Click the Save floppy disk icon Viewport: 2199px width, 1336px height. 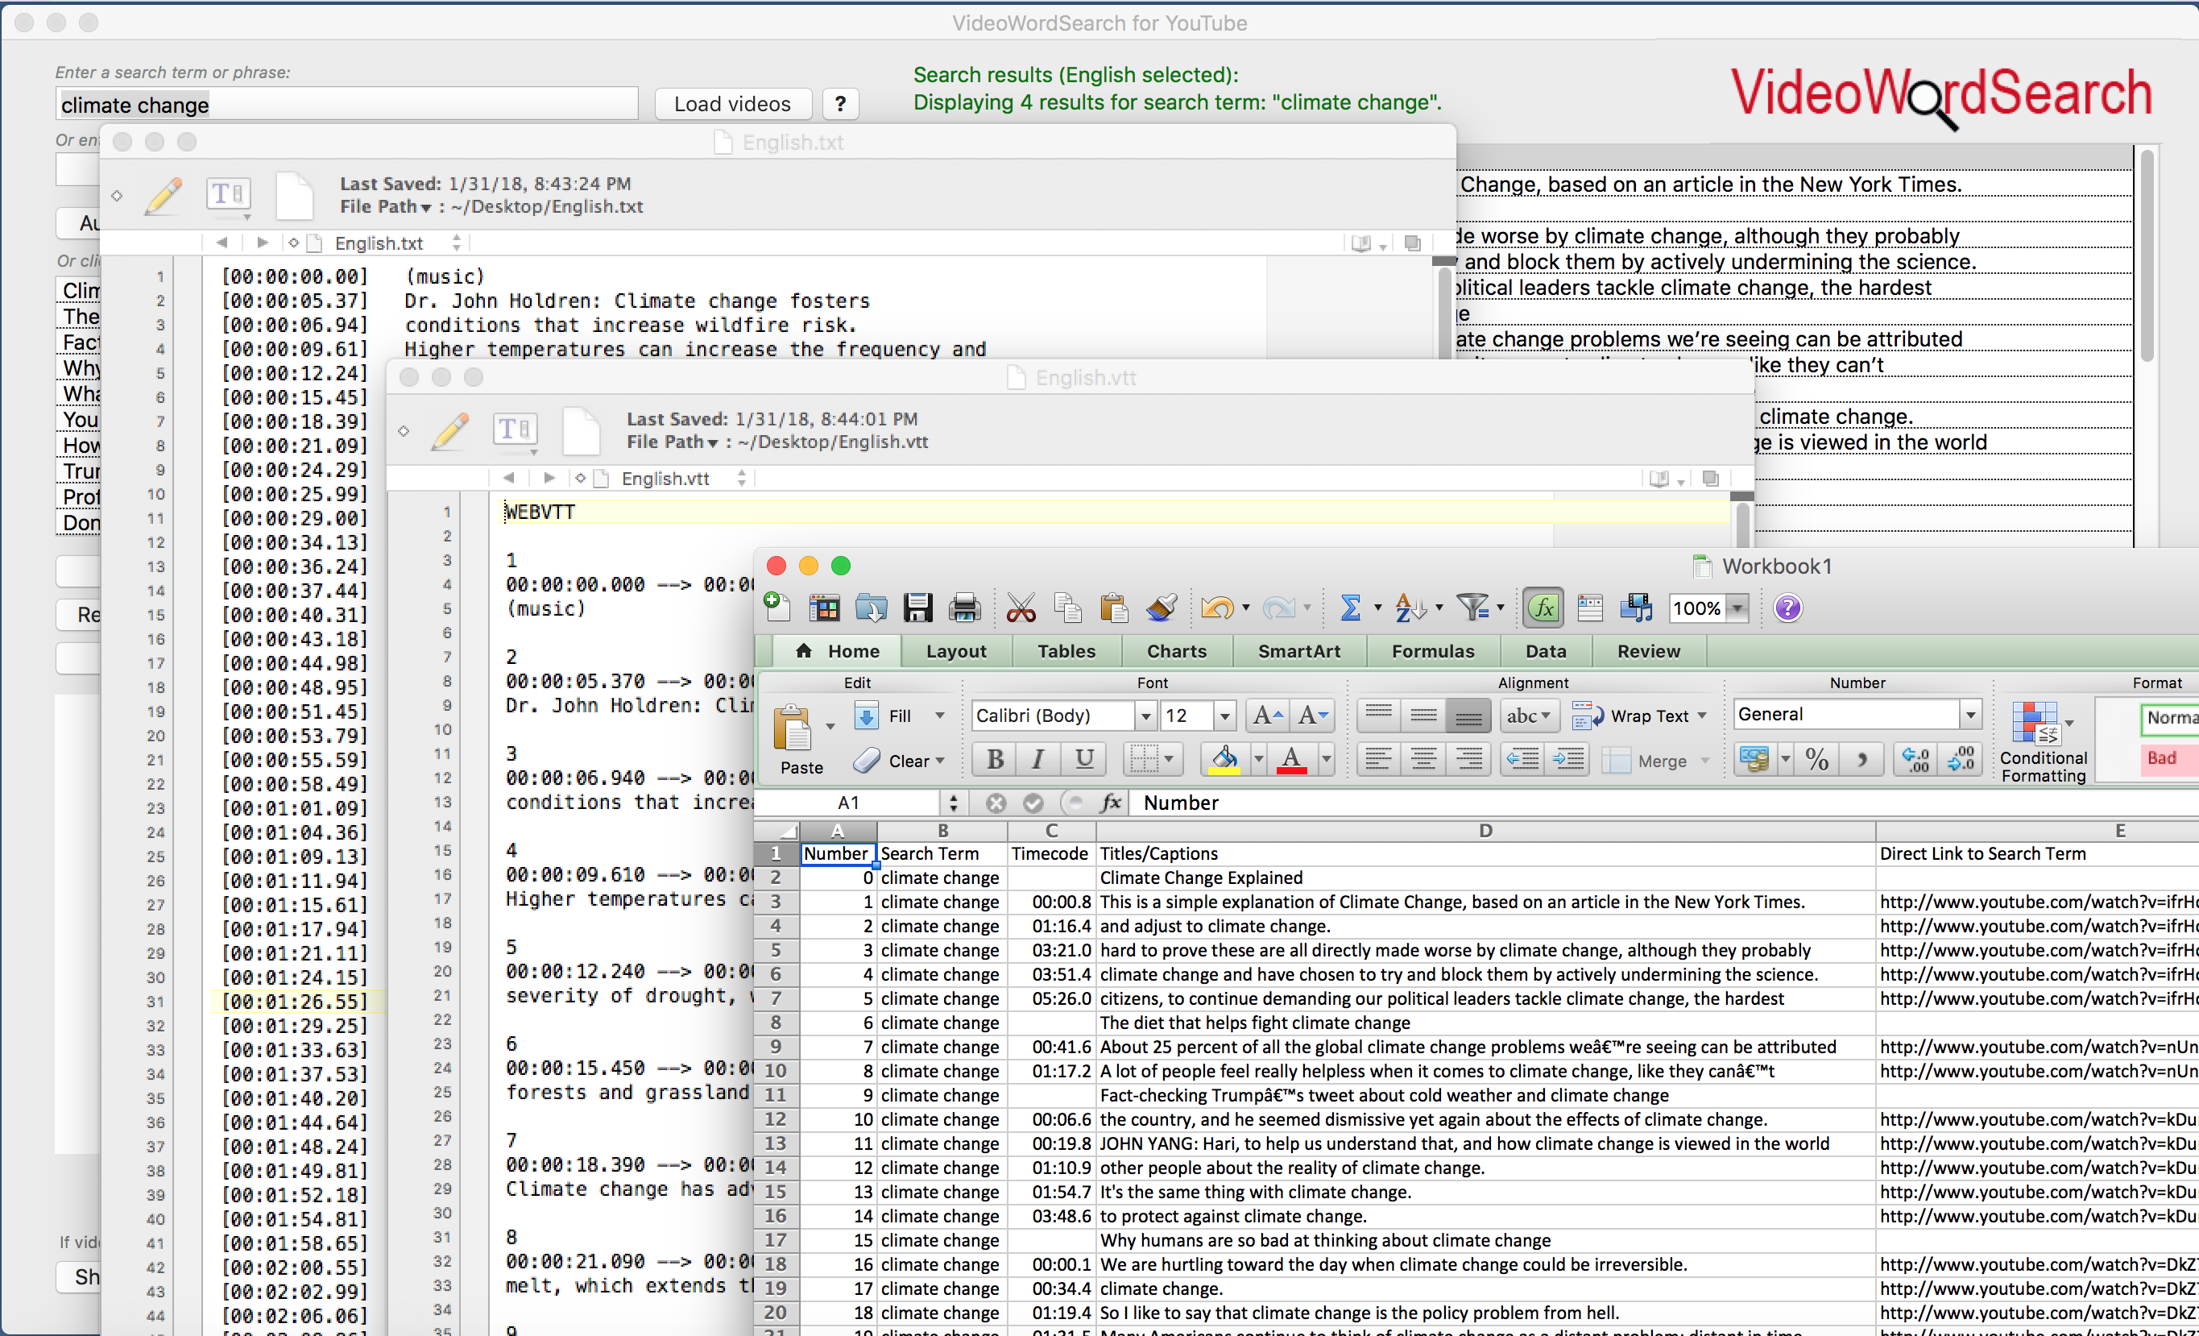917,608
